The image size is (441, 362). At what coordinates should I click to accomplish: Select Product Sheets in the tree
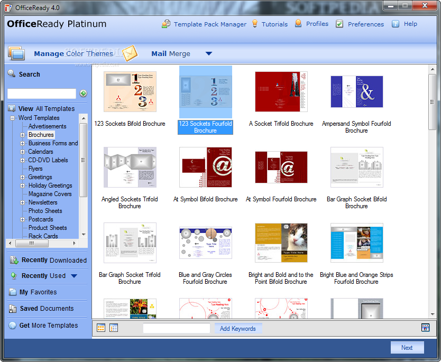(x=48, y=227)
